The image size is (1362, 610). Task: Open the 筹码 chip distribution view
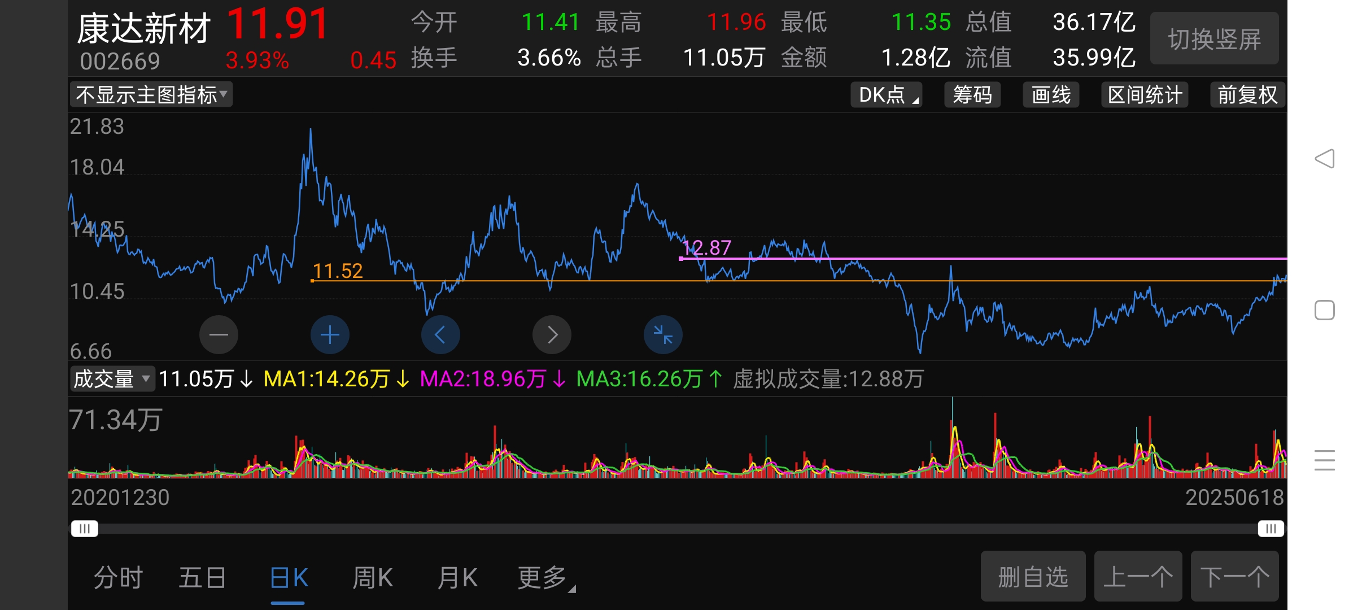pyautogui.click(x=972, y=94)
